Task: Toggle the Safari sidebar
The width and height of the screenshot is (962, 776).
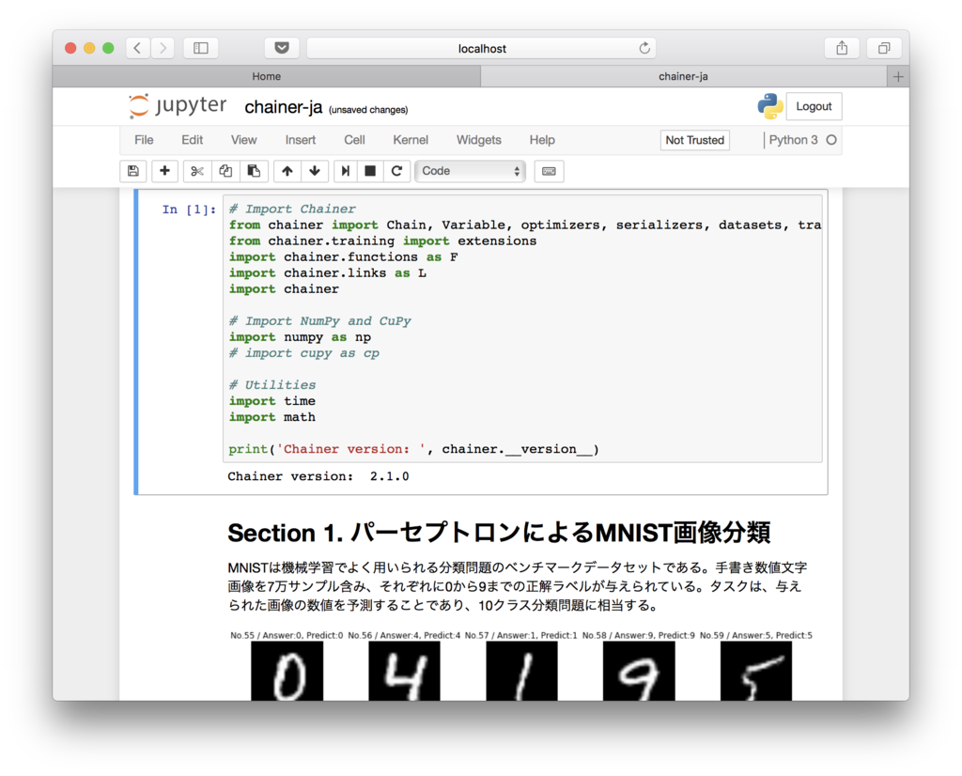Action: click(200, 47)
